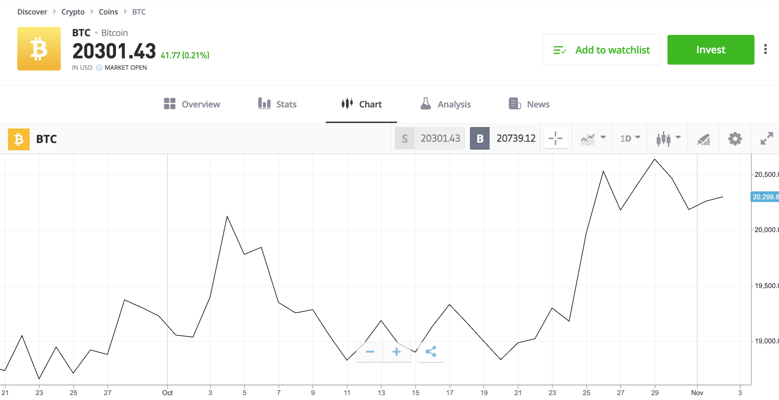This screenshot has width=779, height=400.
Task: Click the Nov label on time axis
Action: pos(697,393)
